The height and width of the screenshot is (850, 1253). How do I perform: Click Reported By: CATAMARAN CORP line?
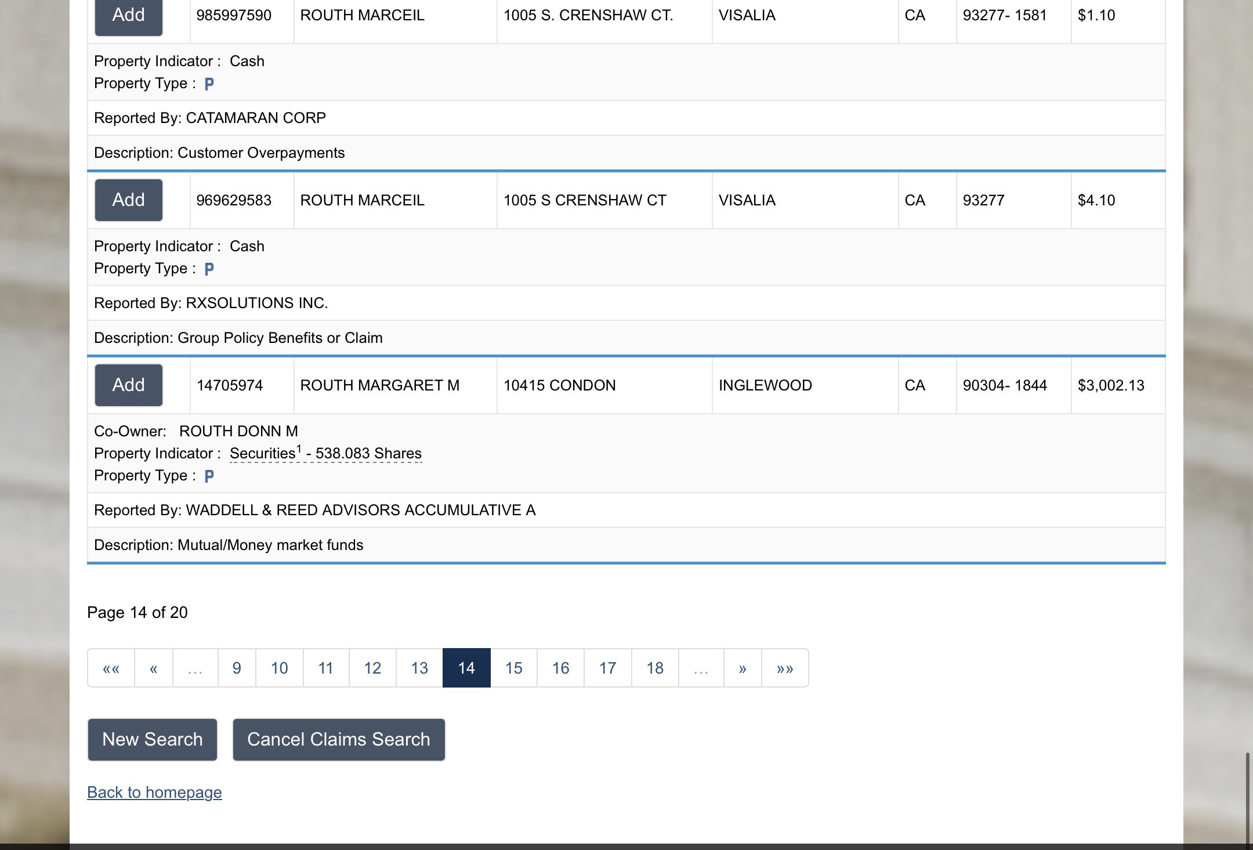(626, 118)
